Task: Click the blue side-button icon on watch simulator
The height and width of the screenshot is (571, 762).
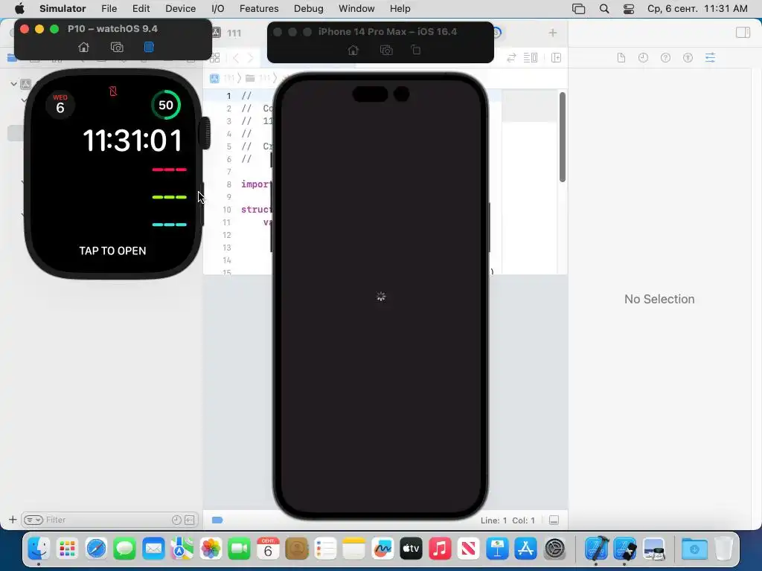Action: [149, 47]
